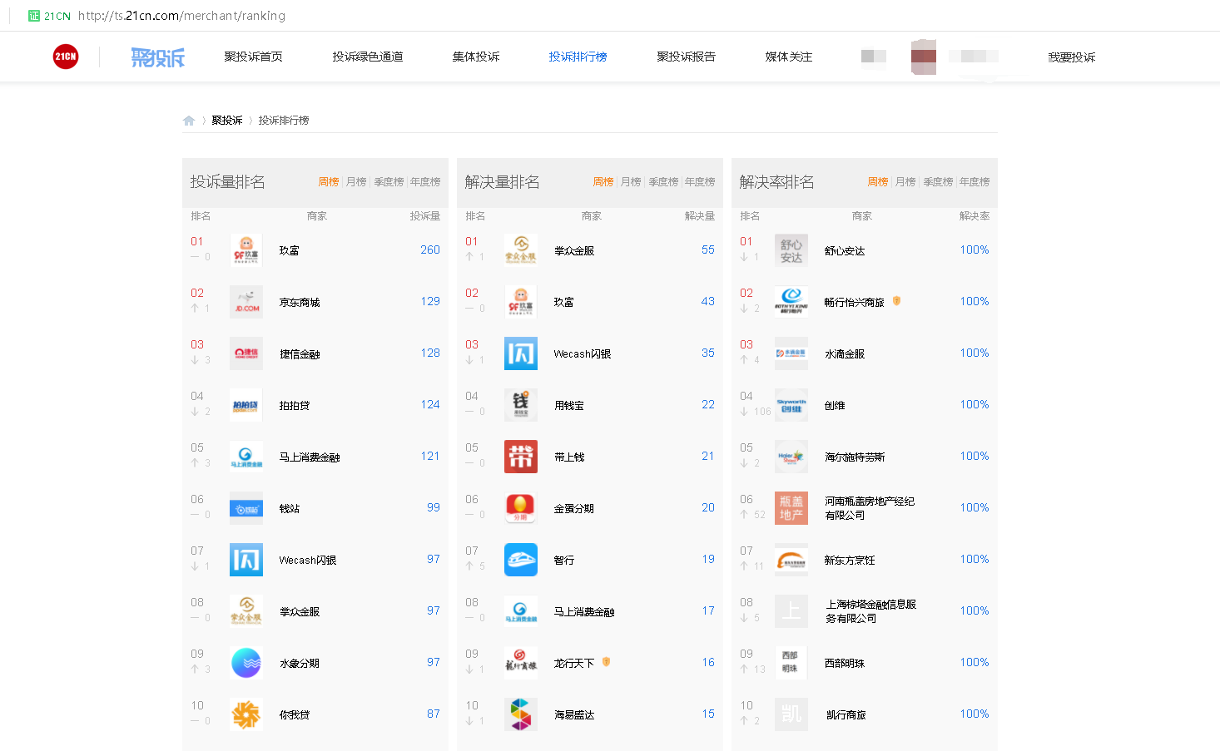Click the 舒心安达 logo
The height and width of the screenshot is (751, 1220).
click(x=791, y=250)
